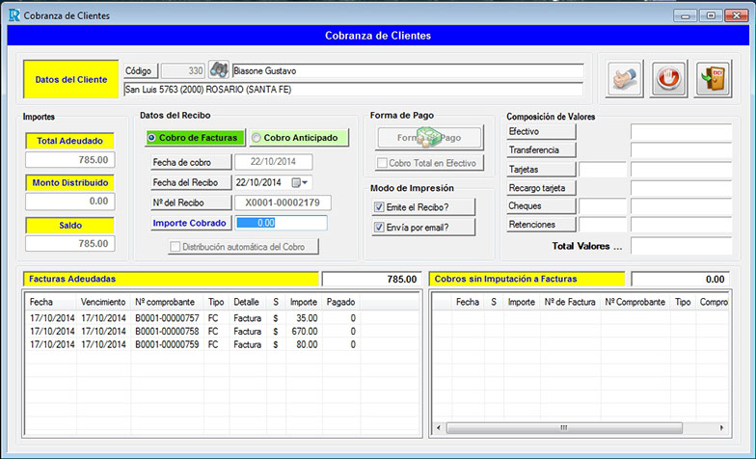Select invoice row B0001-00000758
The height and width of the screenshot is (459, 756).
[x=166, y=331]
